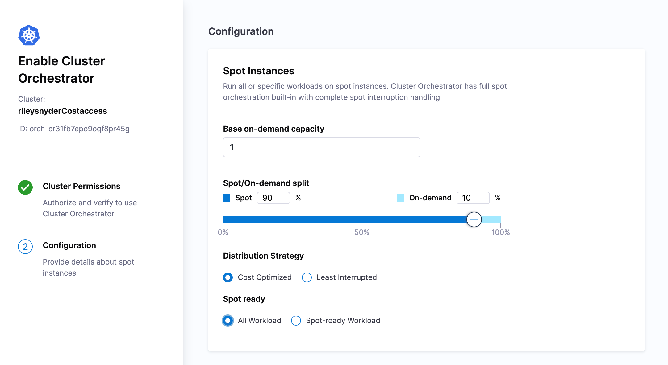Click the rileysnyderCostaccess cluster name
The width and height of the screenshot is (668, 365).
point(62,111)
